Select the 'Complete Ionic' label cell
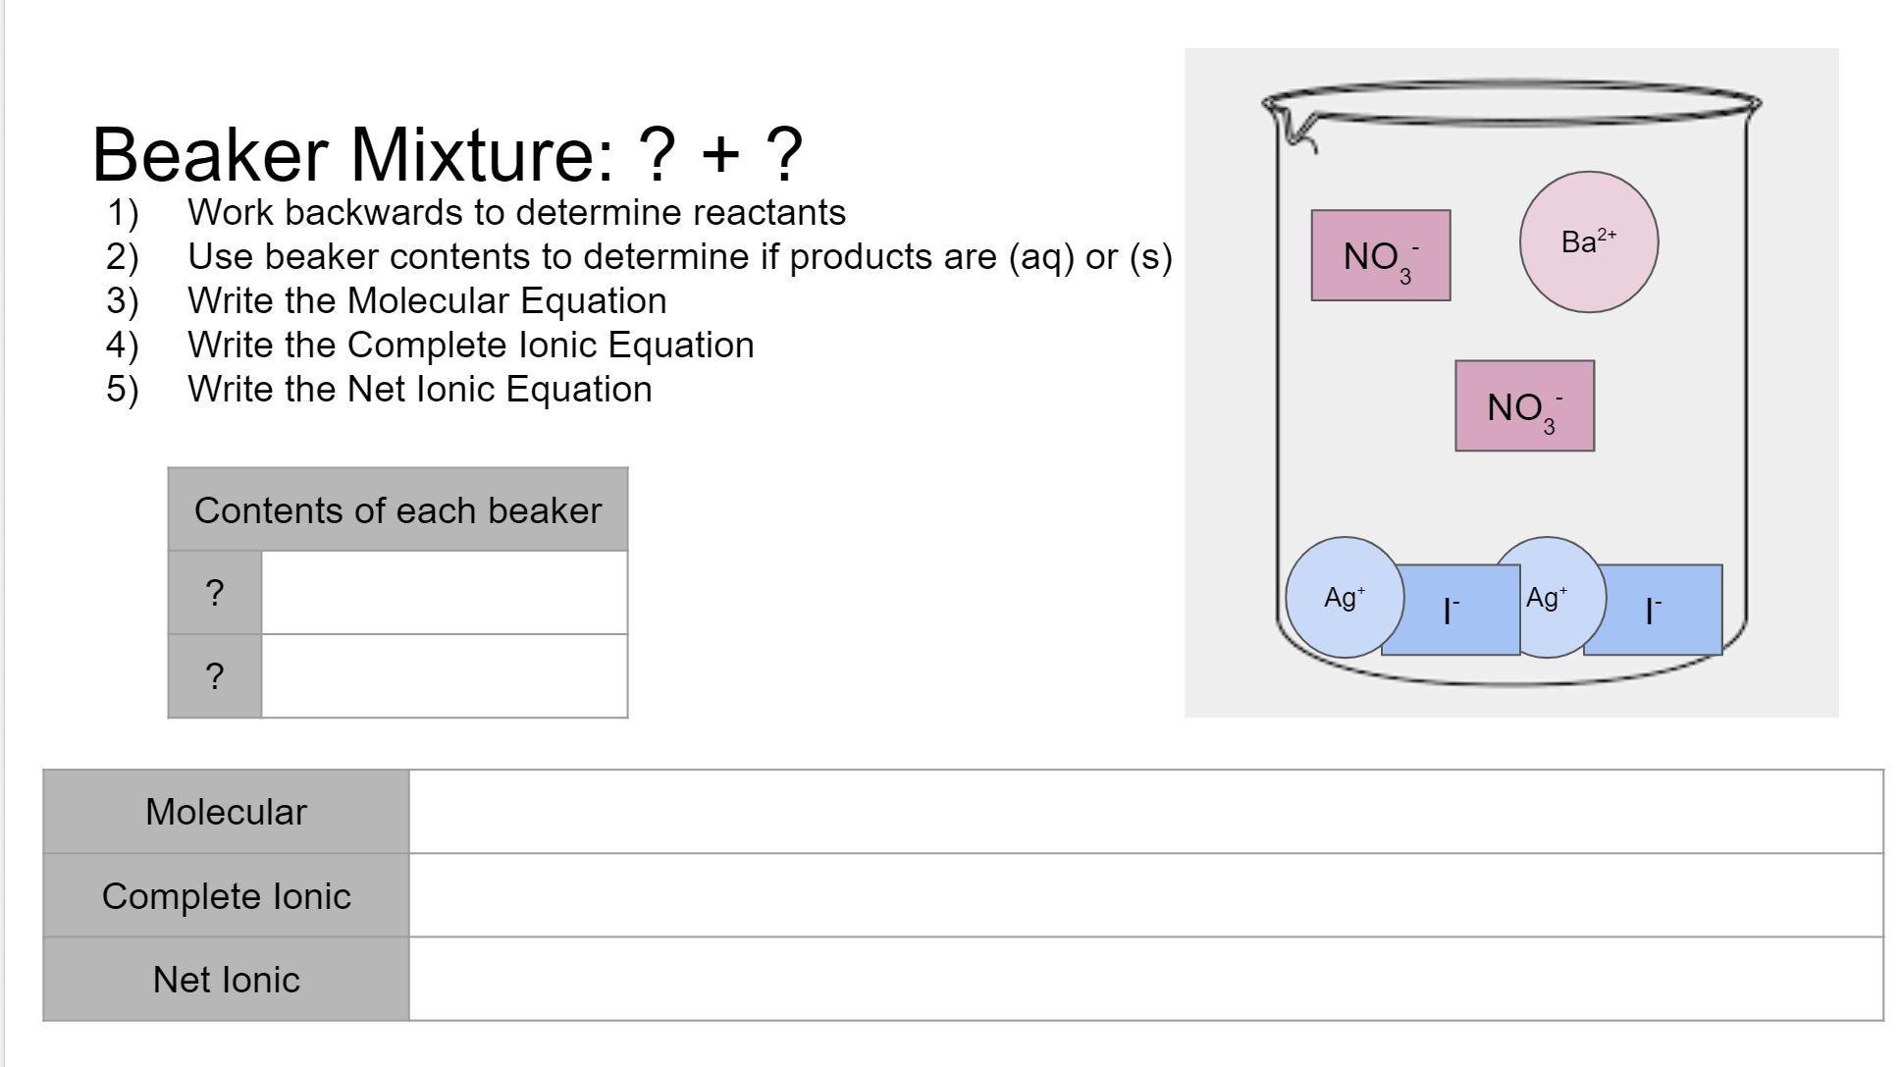The image size is (1901, 1067). click(226, 895)
